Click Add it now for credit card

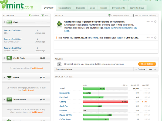click(38, 68)
